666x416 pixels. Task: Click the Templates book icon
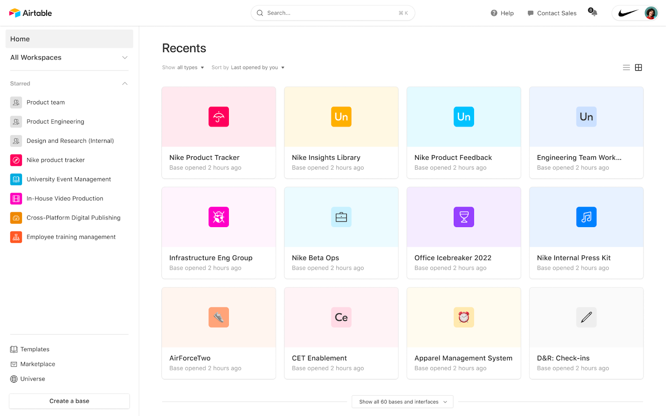click(14, 349)
